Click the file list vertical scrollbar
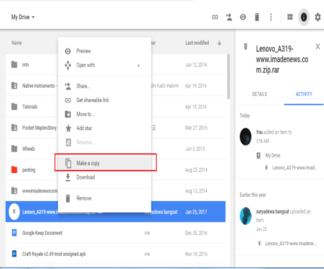The image size is (324, 269). [x=229, y=77]
